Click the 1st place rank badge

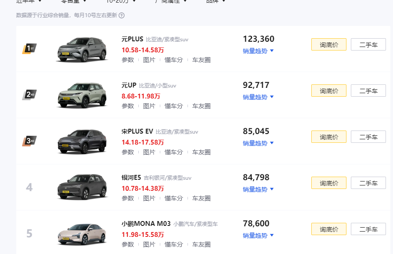[29, 48]
